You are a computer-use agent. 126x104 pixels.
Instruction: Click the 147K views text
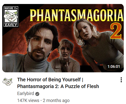click(28, 101)
